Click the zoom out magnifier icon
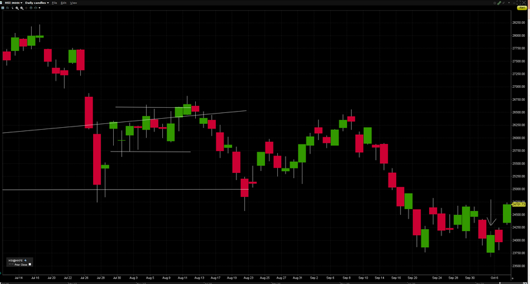The image size is (530, 284). (x=22, y=8)
